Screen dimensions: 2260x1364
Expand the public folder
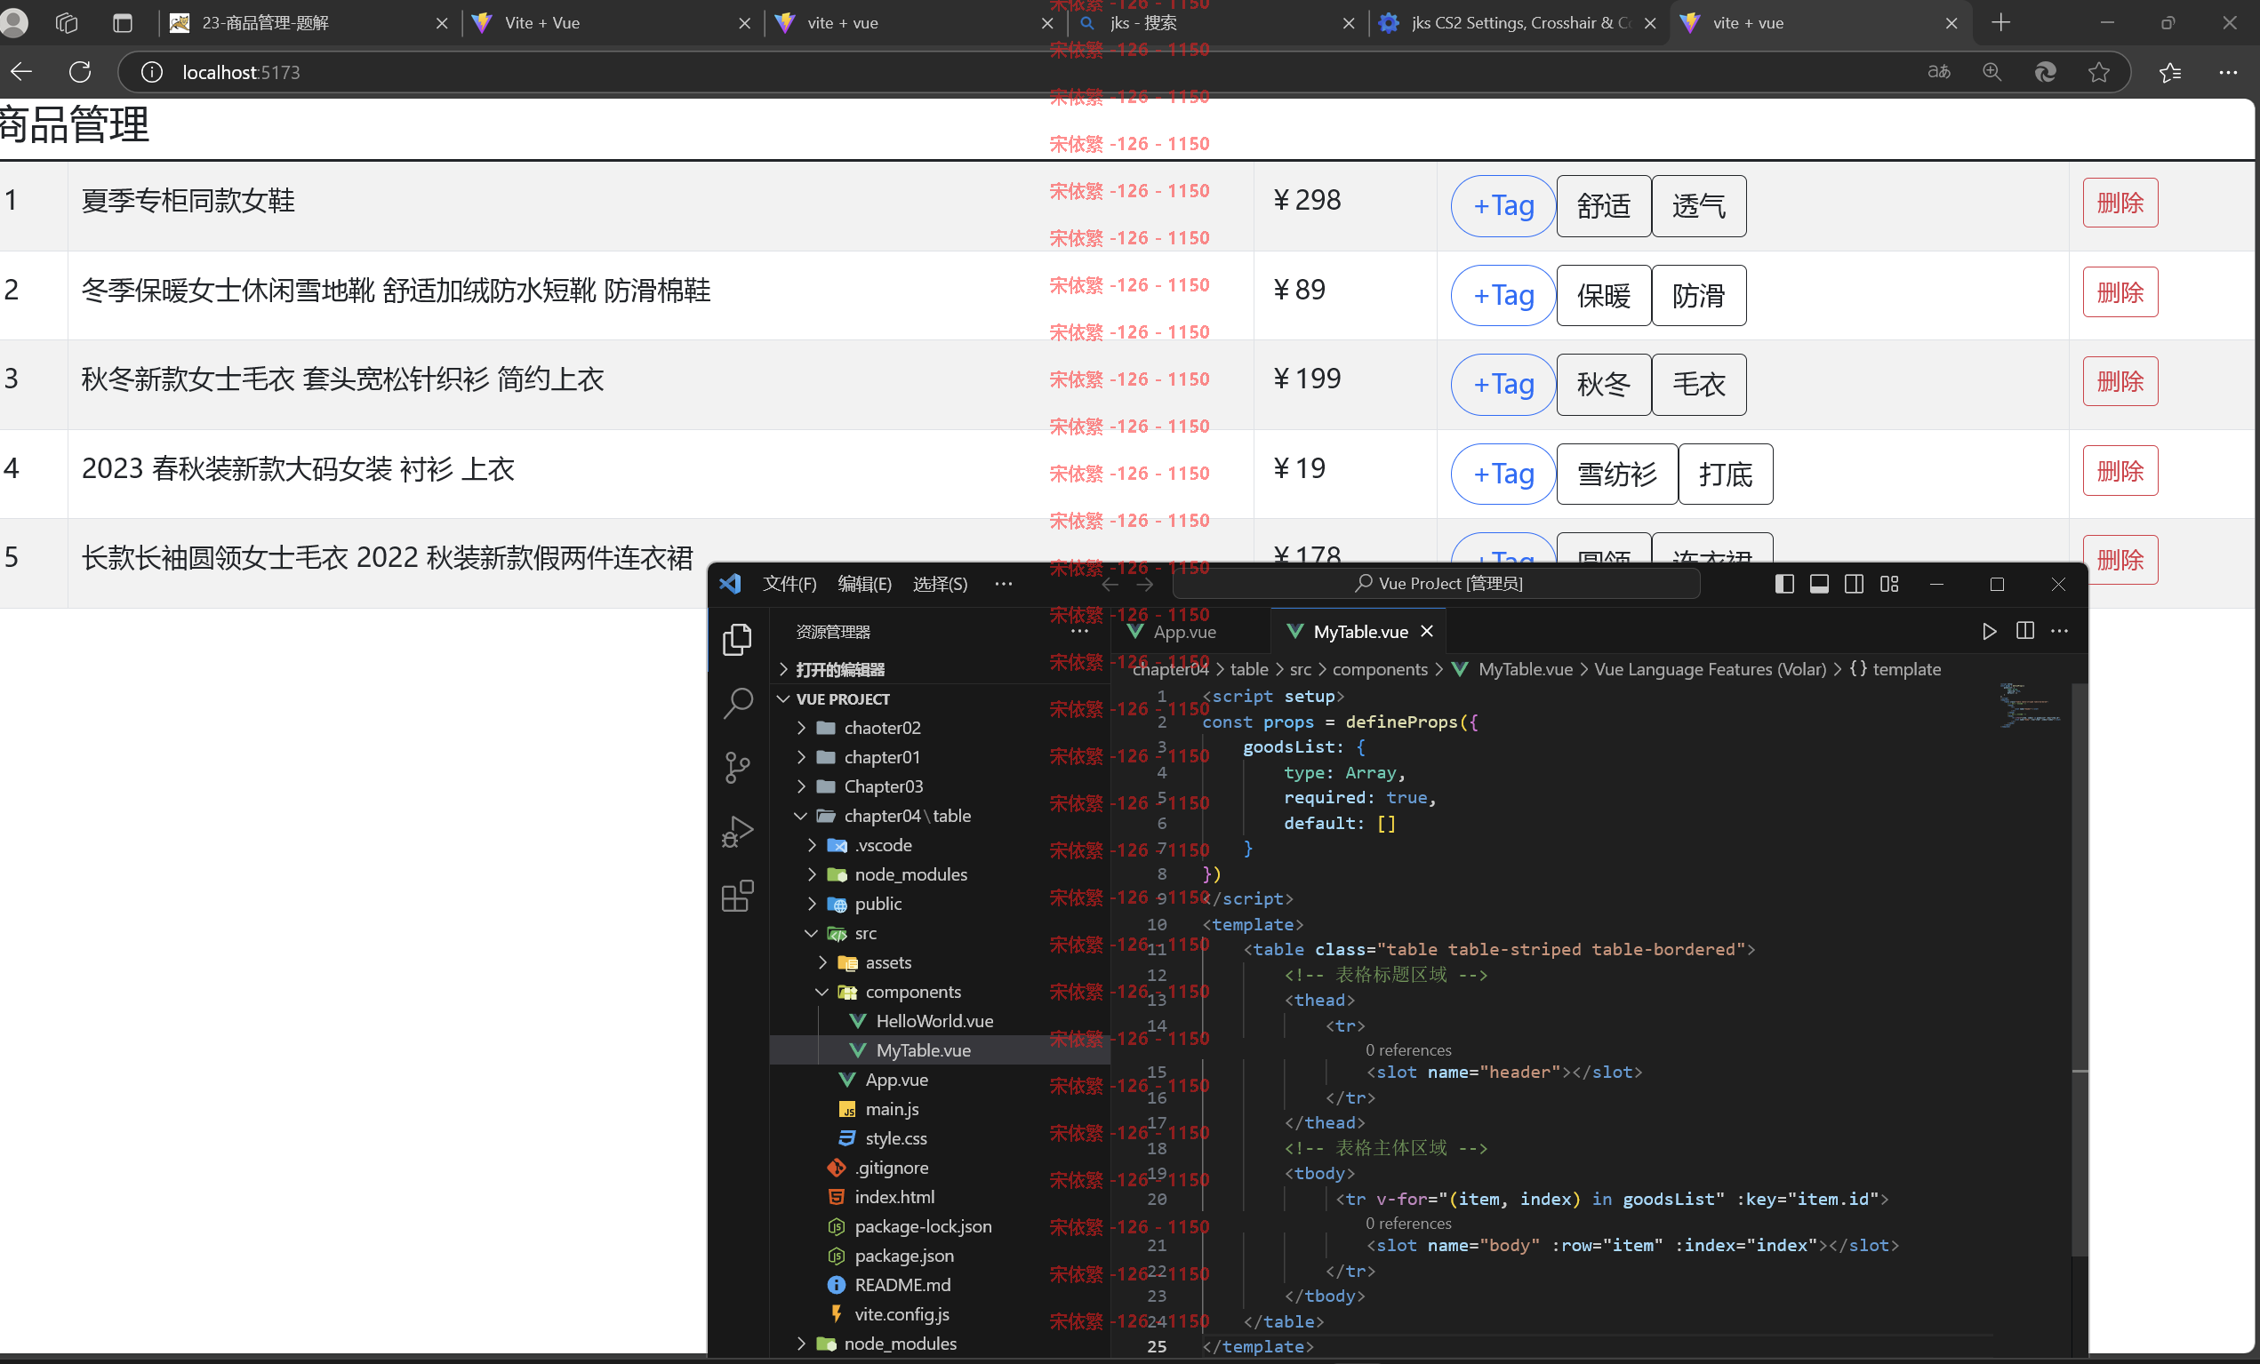pyautogui.click(x=812, y=904)
